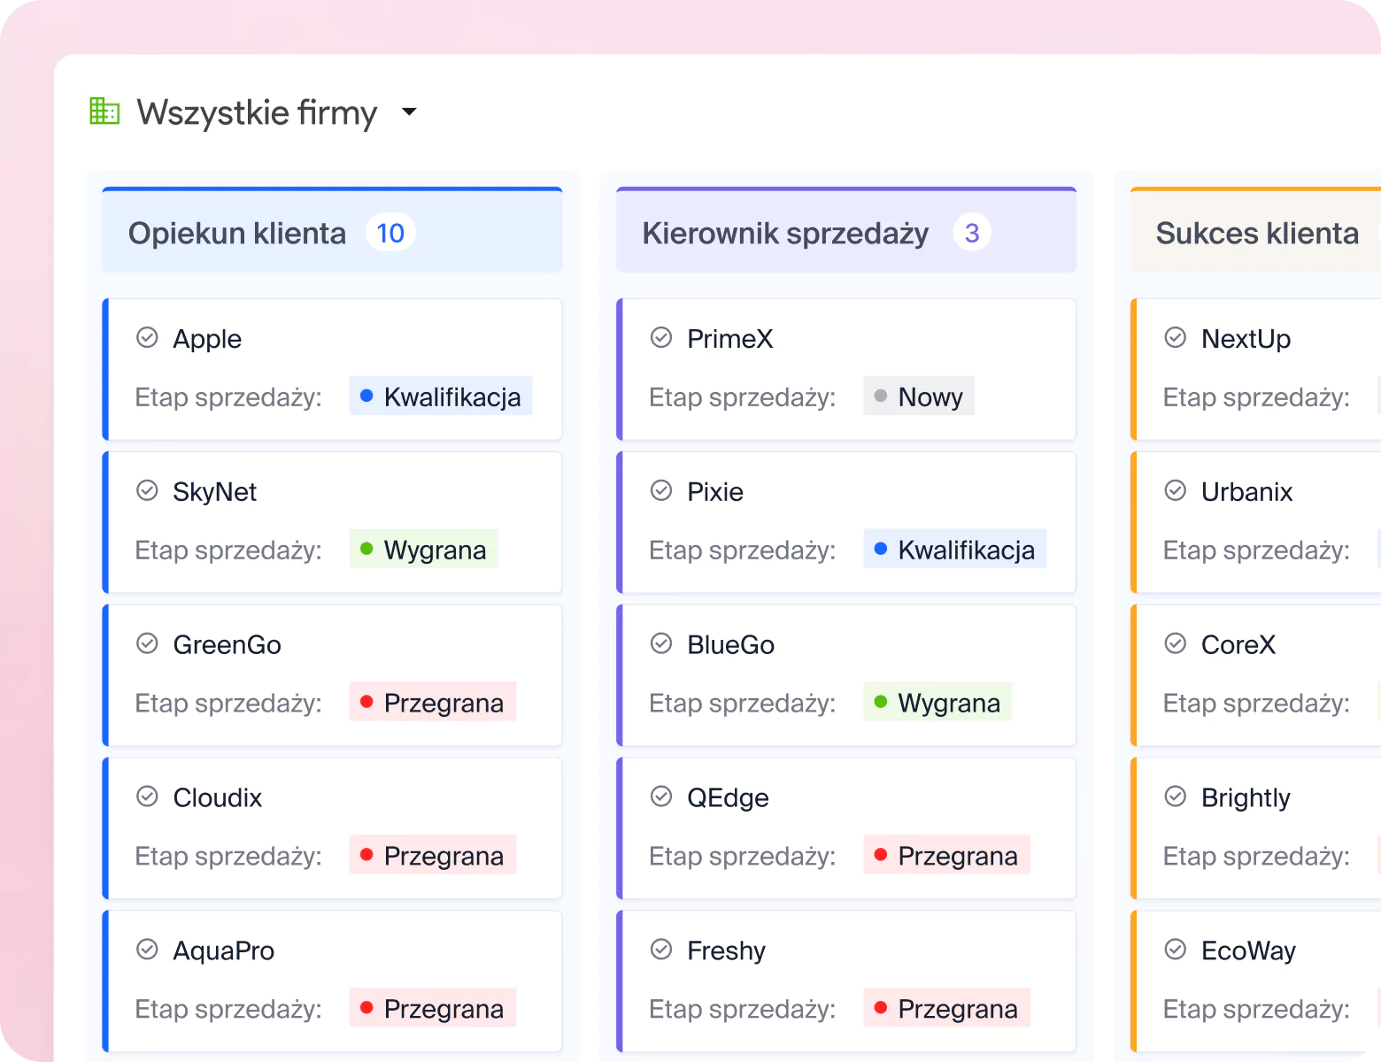This screenshot has width=1381, height=1062.
Task: Open the EcoWay company name
Action: click(1248, 951)
